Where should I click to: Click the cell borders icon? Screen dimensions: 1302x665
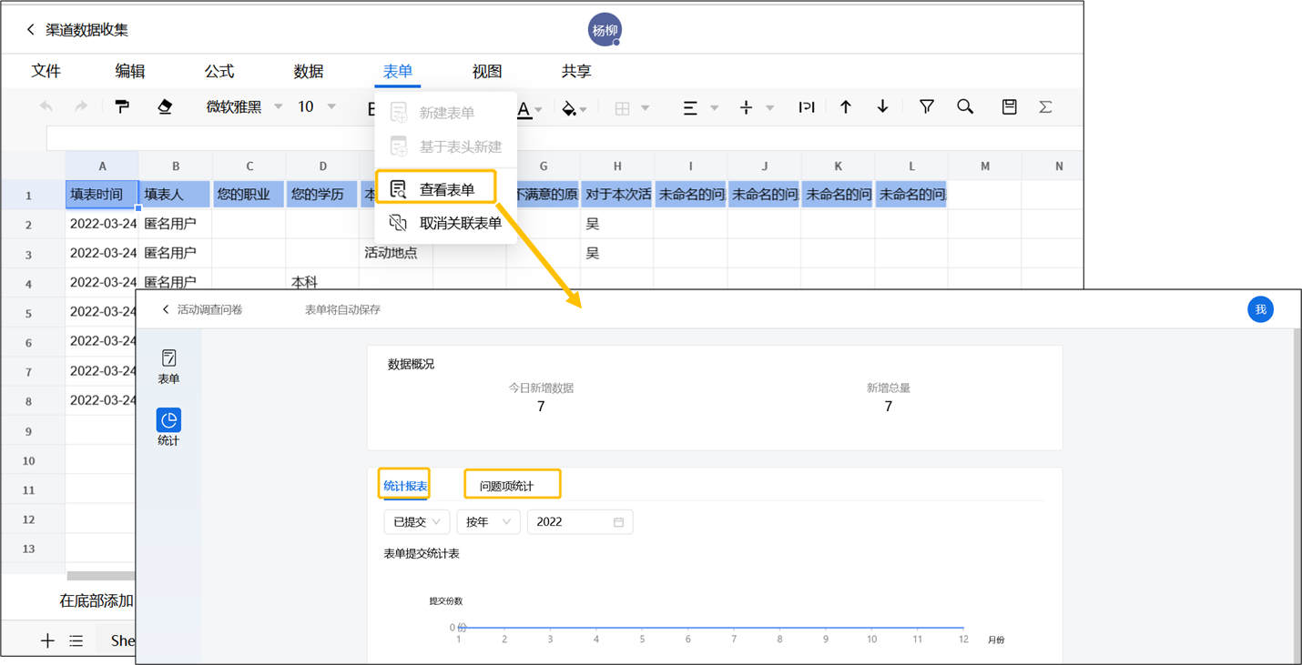tap(623, 108)
